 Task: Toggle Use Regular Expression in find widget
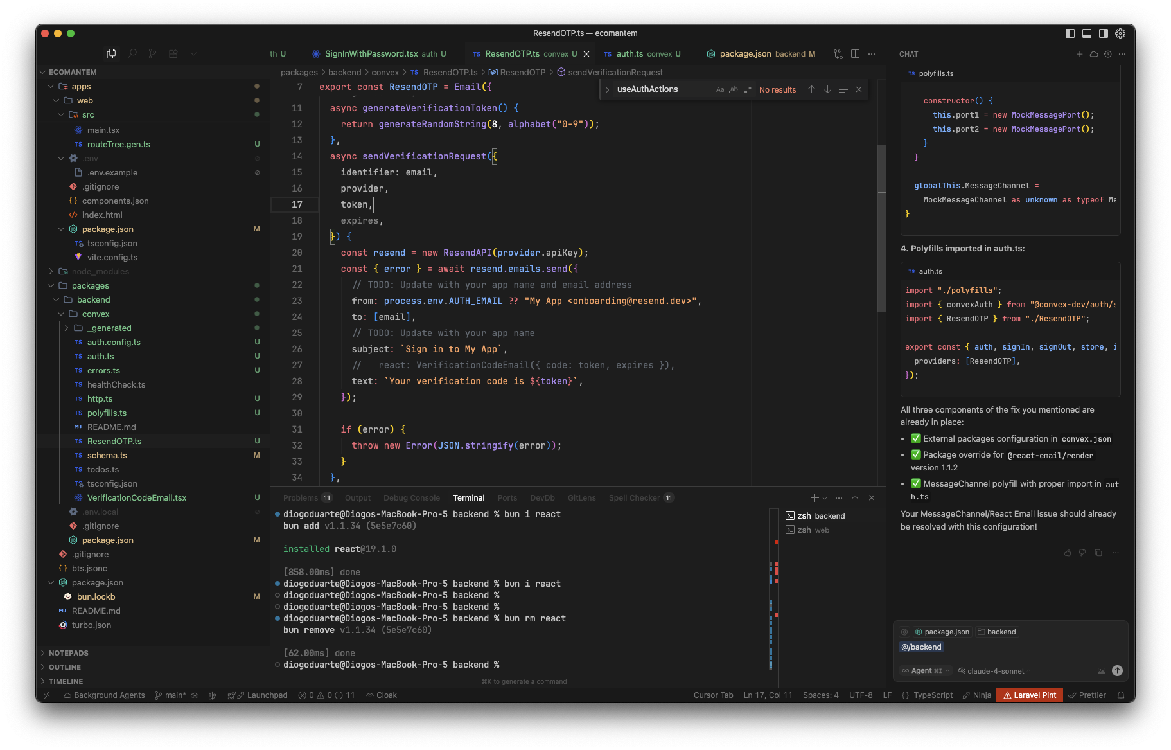748,89
